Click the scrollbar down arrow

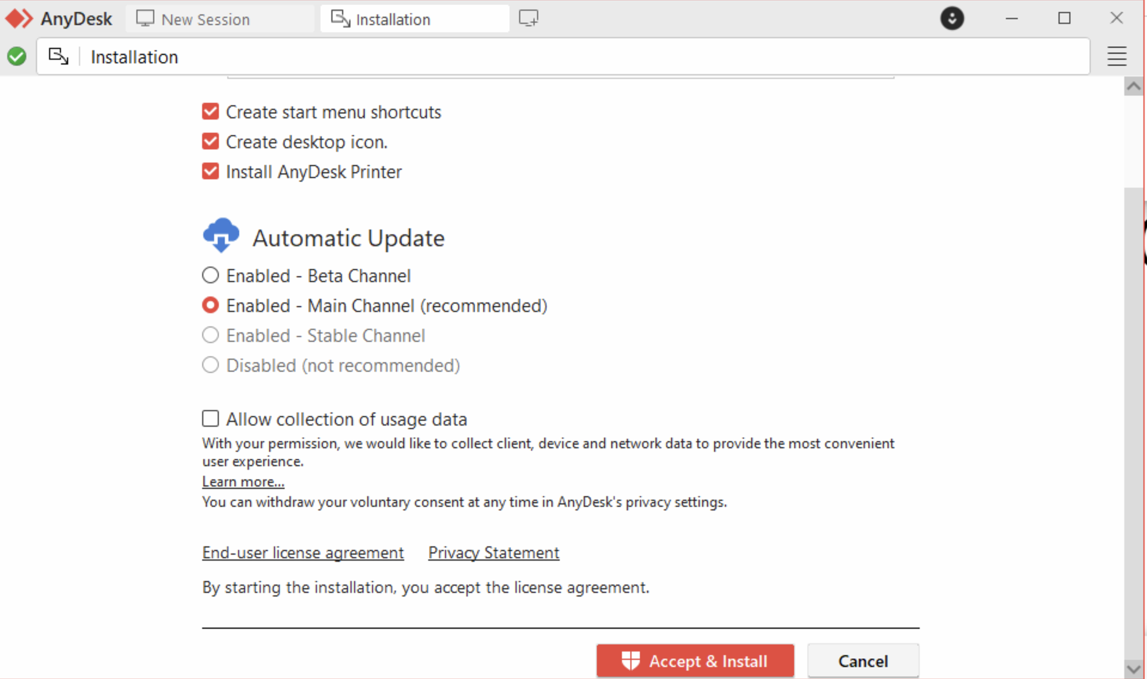coord(1133,669)
